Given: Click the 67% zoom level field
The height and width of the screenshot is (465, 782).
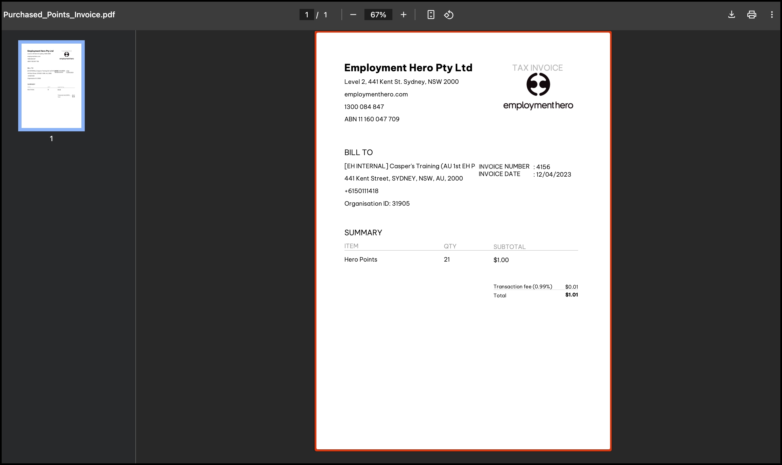Looking at the screenshot, I should (378, 15).
